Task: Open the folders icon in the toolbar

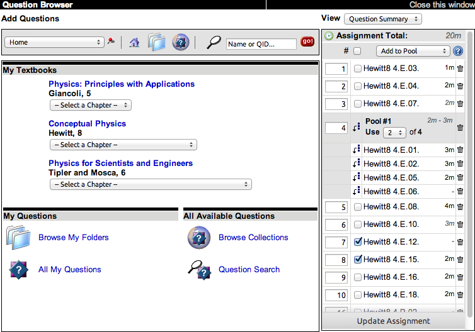Action: pyautogui.click(x=157, y=42)
